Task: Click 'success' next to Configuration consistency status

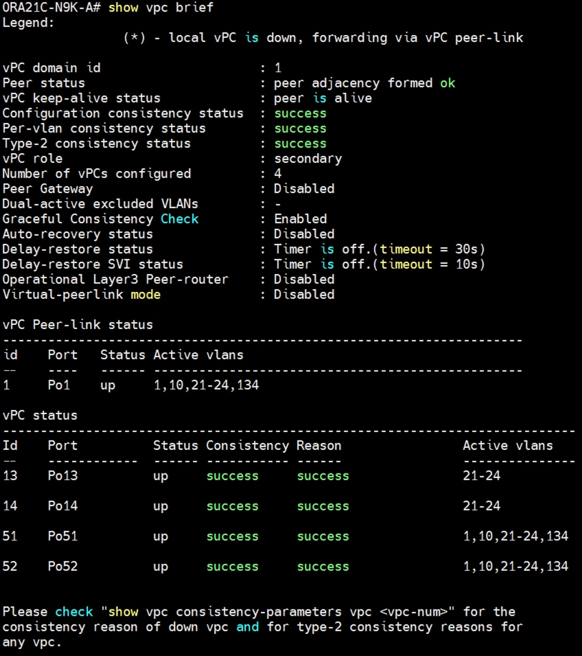Action: 300,114
